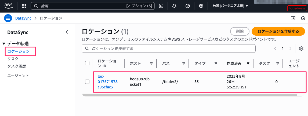
Task: Select the loc-017571578c95cfac3 row checkbox
Action: 87,82
